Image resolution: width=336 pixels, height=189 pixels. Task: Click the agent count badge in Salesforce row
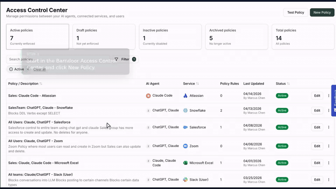pos(148,127)
